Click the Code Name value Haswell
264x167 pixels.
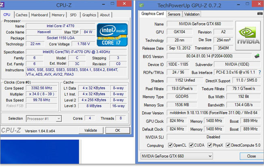[x=44, y=32]
